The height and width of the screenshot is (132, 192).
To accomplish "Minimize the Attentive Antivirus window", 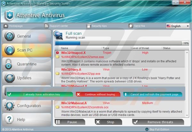I will (x=176, y=3).
